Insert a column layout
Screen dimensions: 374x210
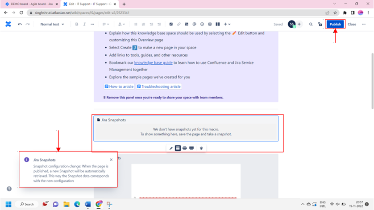tap(217, 24)
